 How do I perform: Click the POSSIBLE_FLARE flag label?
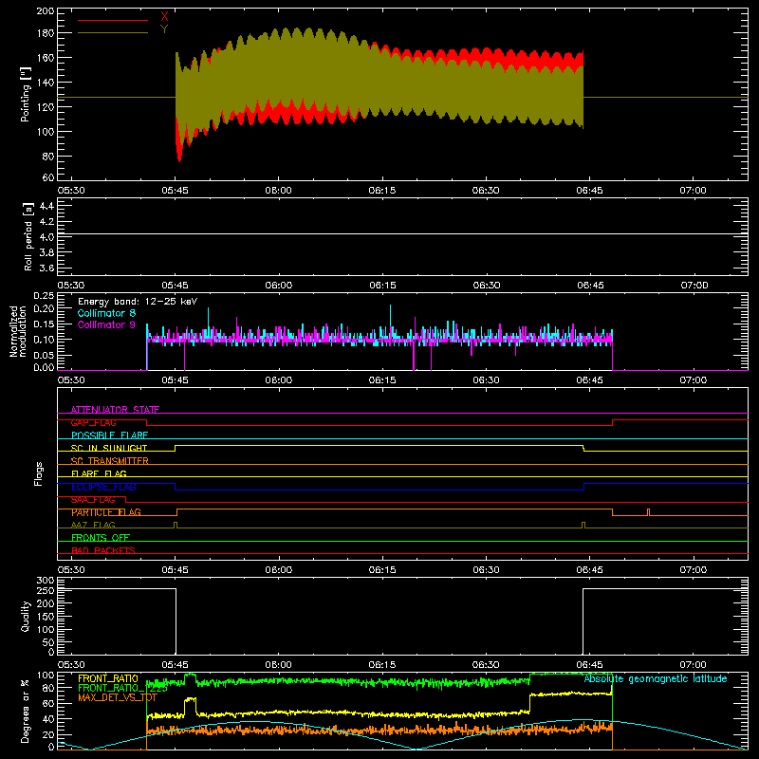[109, 435]
